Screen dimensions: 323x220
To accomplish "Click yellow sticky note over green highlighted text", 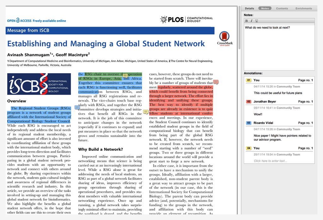I will pyautogui.click(x=125, y=76).
